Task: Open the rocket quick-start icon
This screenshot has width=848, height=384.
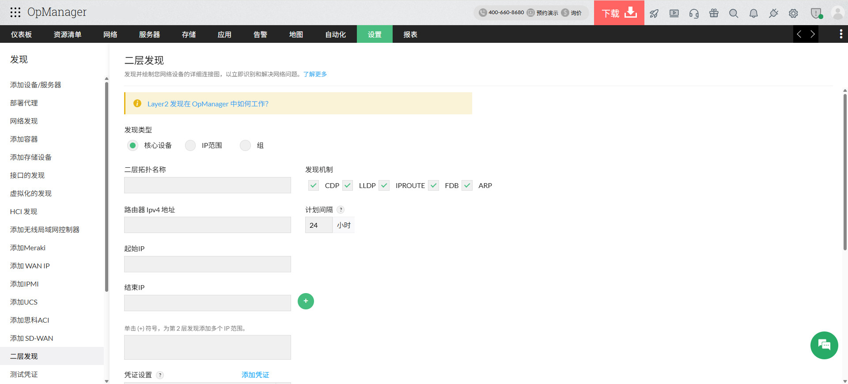Action: coord(654,13)
